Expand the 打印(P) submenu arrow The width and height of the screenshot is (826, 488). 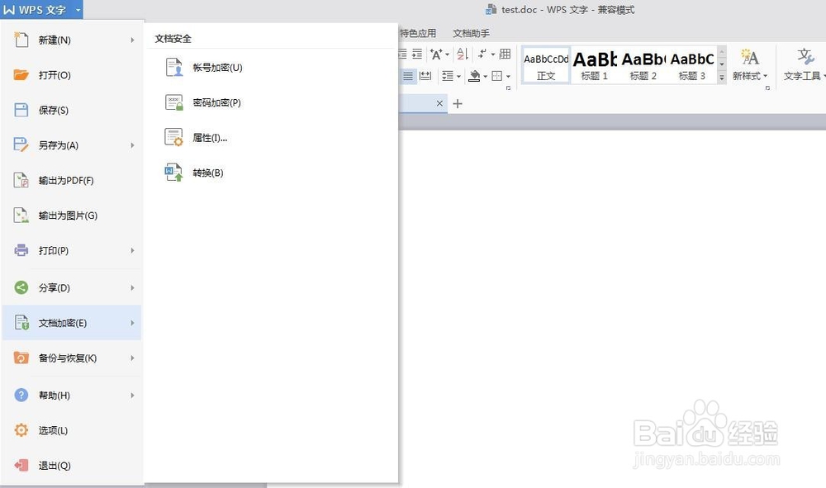click(132, 250)
